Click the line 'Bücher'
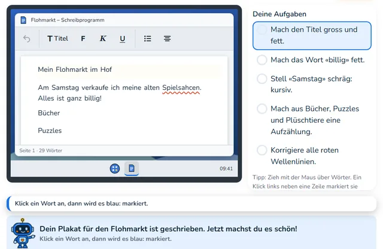This screenshot has width=383, height=249. (49, 113)
